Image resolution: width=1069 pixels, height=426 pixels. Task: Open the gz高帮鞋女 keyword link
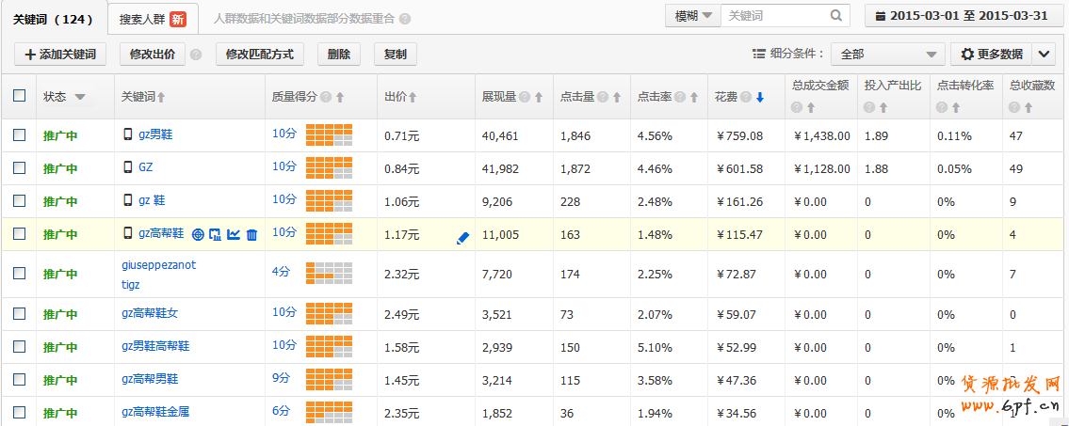(150, 313)
